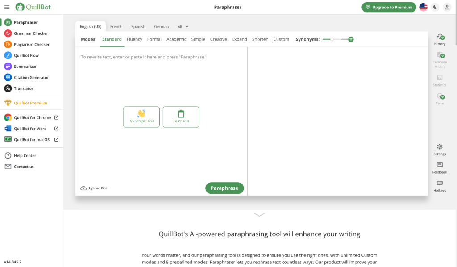This screenshot has height=267, width=457.
Task: Open Compare Modes
Action: click(x=440, y=60)
